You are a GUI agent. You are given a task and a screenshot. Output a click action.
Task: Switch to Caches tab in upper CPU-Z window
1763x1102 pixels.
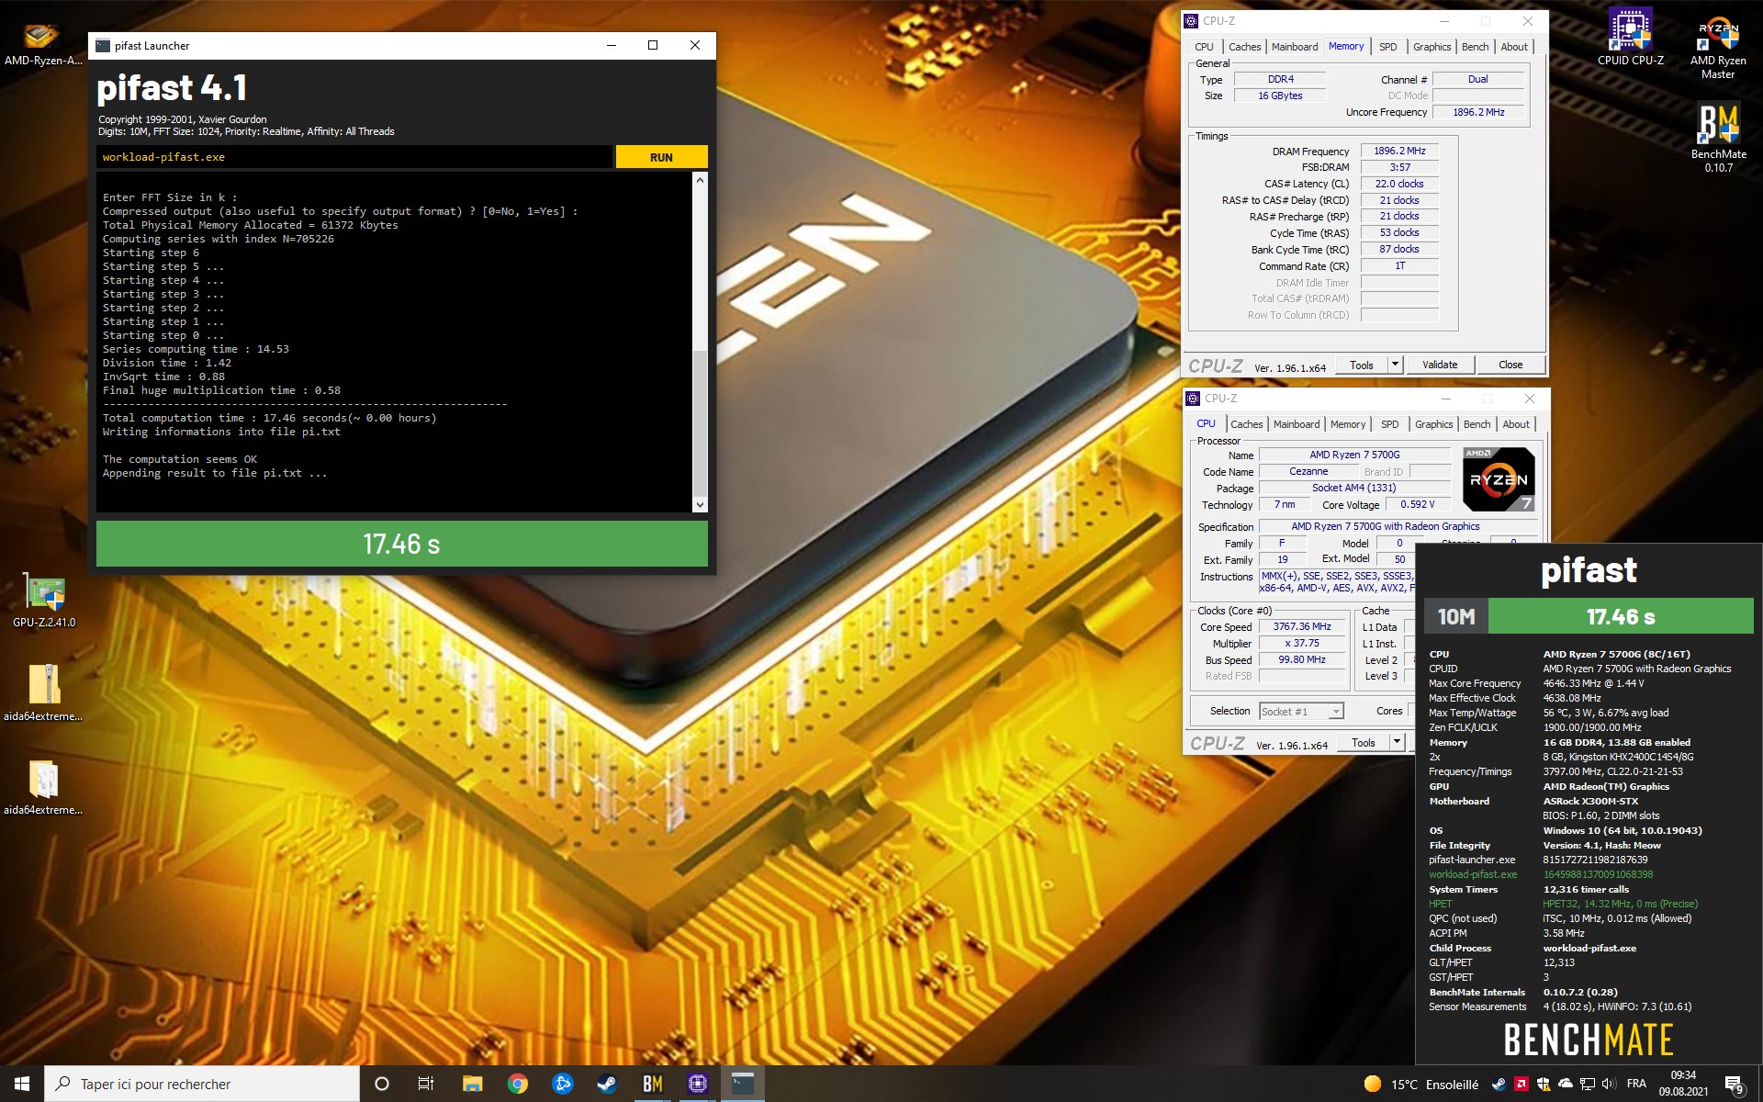pos(1244,47)
